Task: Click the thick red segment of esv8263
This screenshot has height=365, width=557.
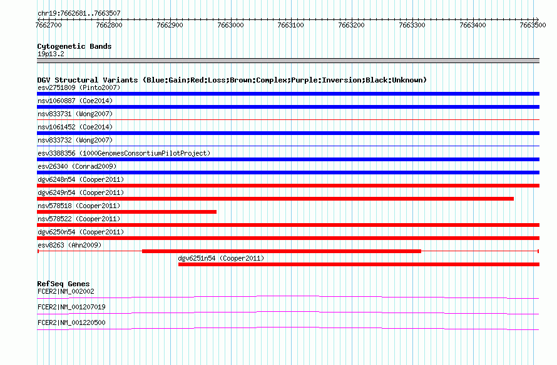Action: click(x=282, y=251)
